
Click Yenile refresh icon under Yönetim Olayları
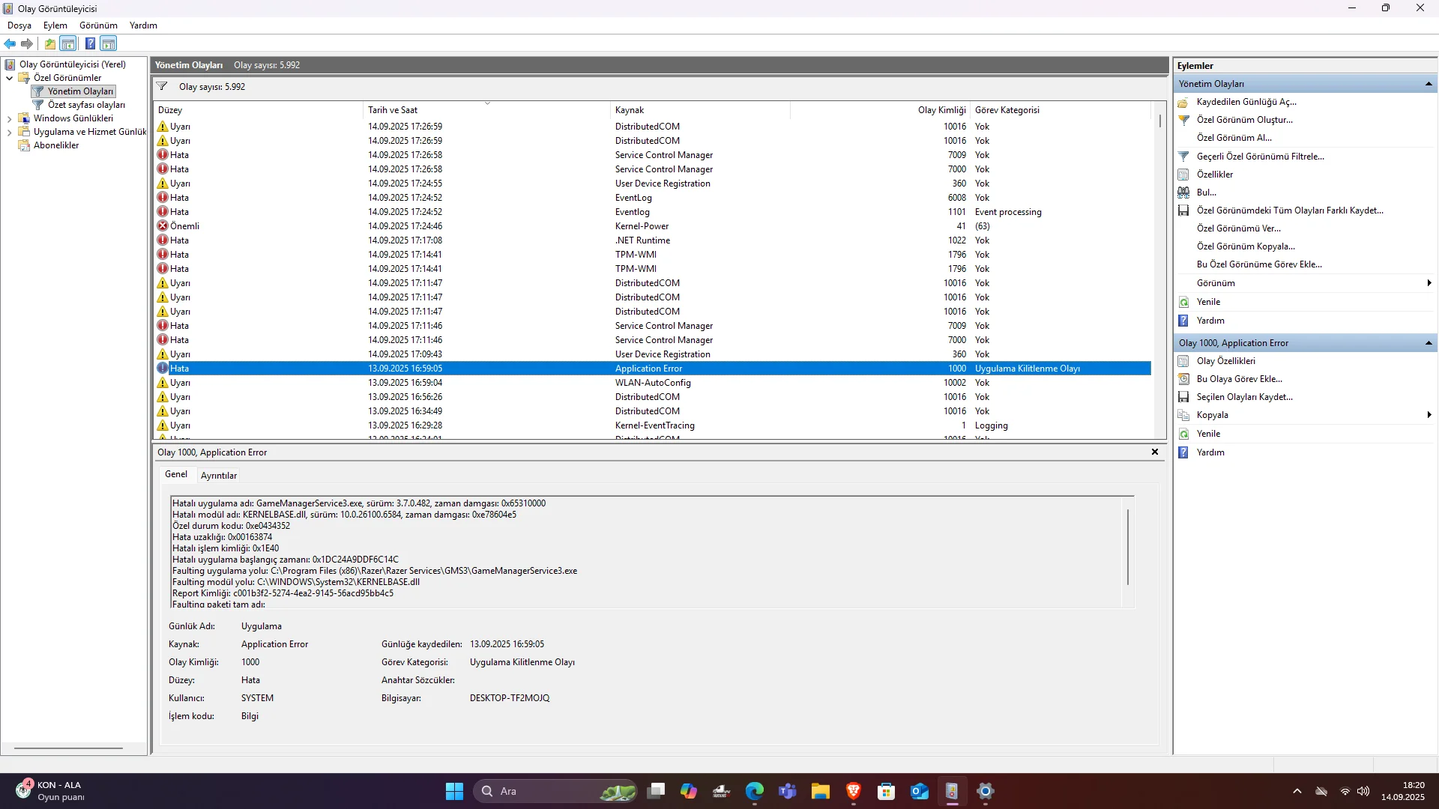[1183, 302]
